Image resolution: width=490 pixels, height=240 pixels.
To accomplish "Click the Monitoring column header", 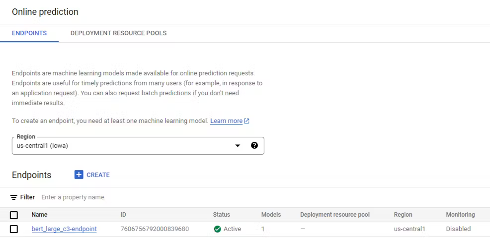I will pyautogui.click(x=460, y=215).
